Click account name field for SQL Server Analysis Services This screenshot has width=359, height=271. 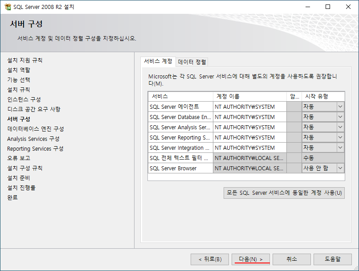(250, 127)
